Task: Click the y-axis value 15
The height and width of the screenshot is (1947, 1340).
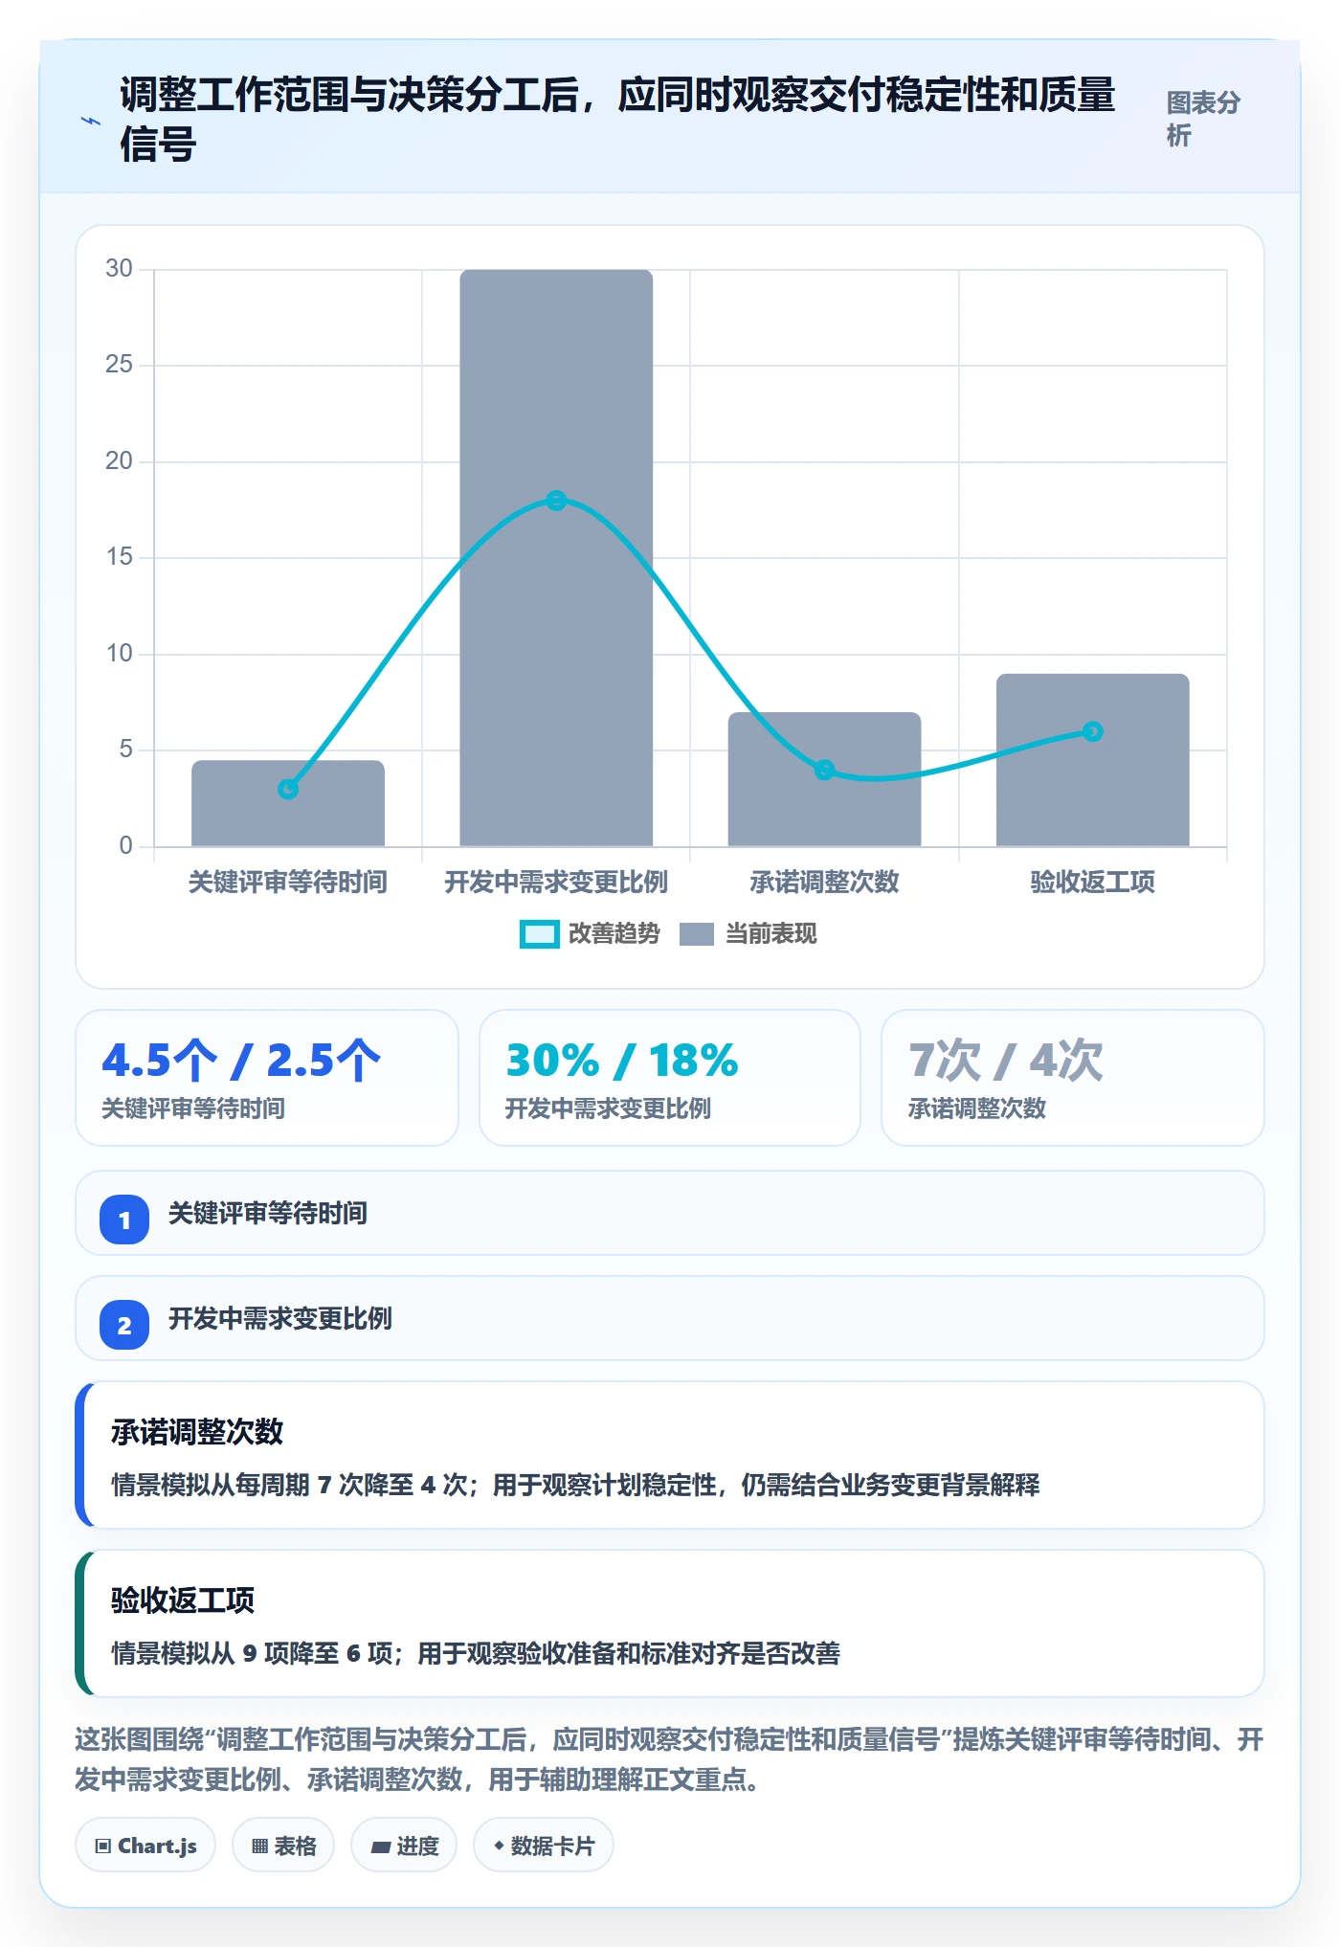Action: coord(120,557)
